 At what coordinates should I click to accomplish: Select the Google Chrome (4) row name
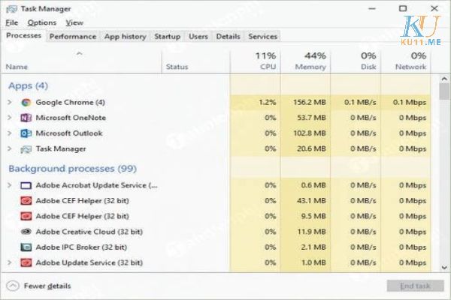click(70, 102)
